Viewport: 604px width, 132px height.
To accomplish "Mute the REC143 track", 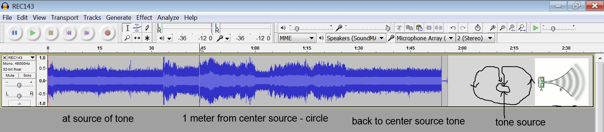I will (10, 76).
